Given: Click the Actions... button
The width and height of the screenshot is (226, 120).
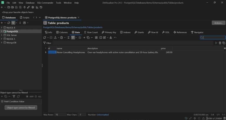Looking at the screenshot, I should (x=219, y=23).
